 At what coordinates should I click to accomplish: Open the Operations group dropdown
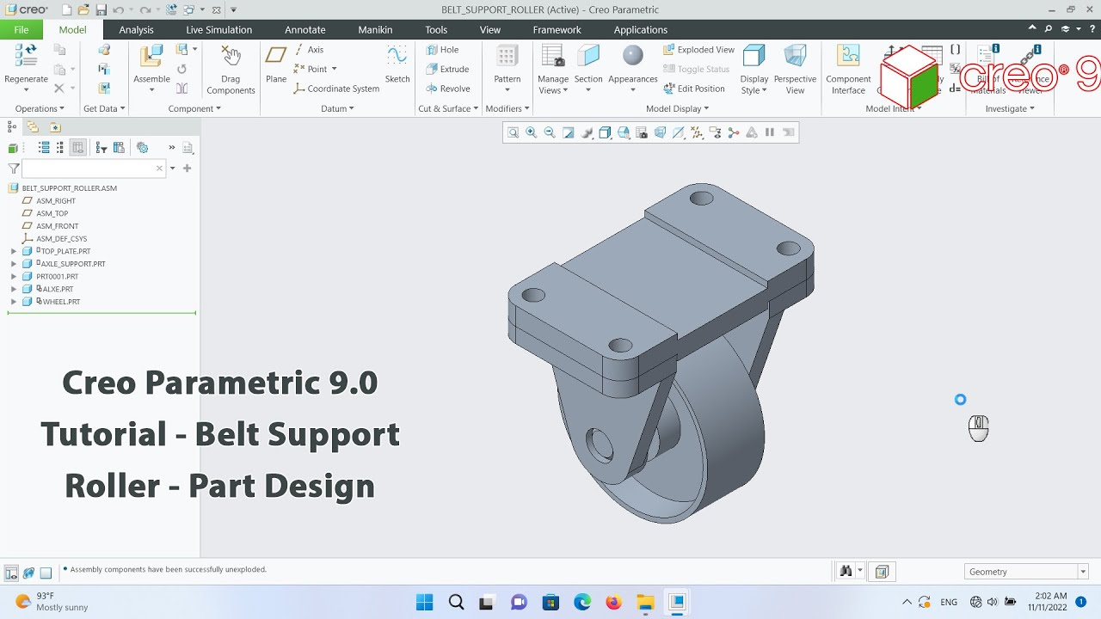40,108
